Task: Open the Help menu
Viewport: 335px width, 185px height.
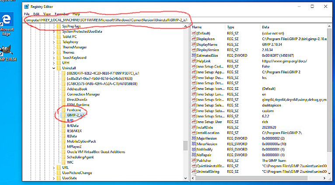Action: (x=76, y=14)
